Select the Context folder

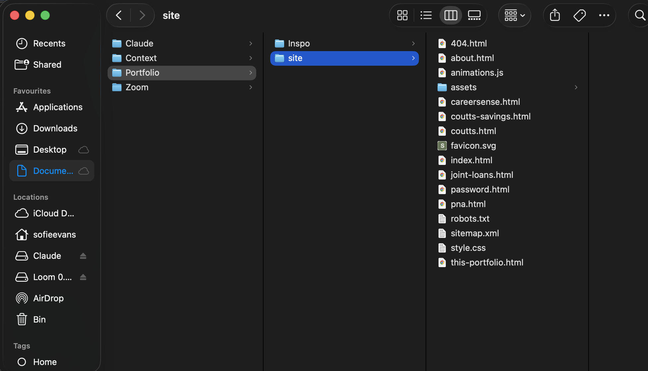pyautogui.click(x=182, y=58)
